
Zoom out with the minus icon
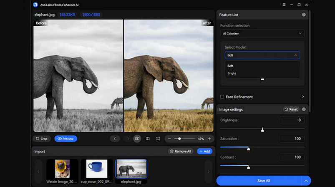tap(169, 139)
